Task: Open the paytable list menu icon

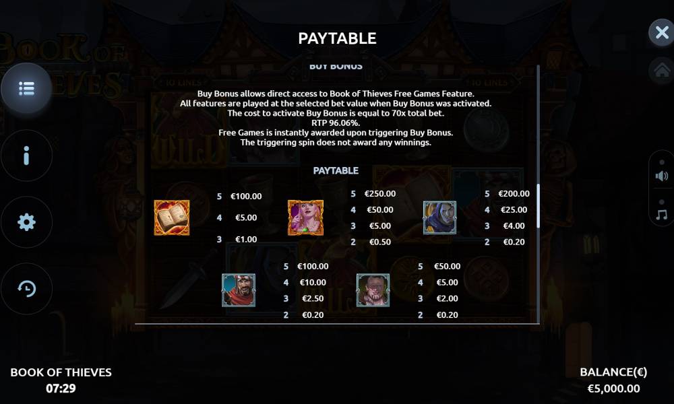Action: coord(26,88)
